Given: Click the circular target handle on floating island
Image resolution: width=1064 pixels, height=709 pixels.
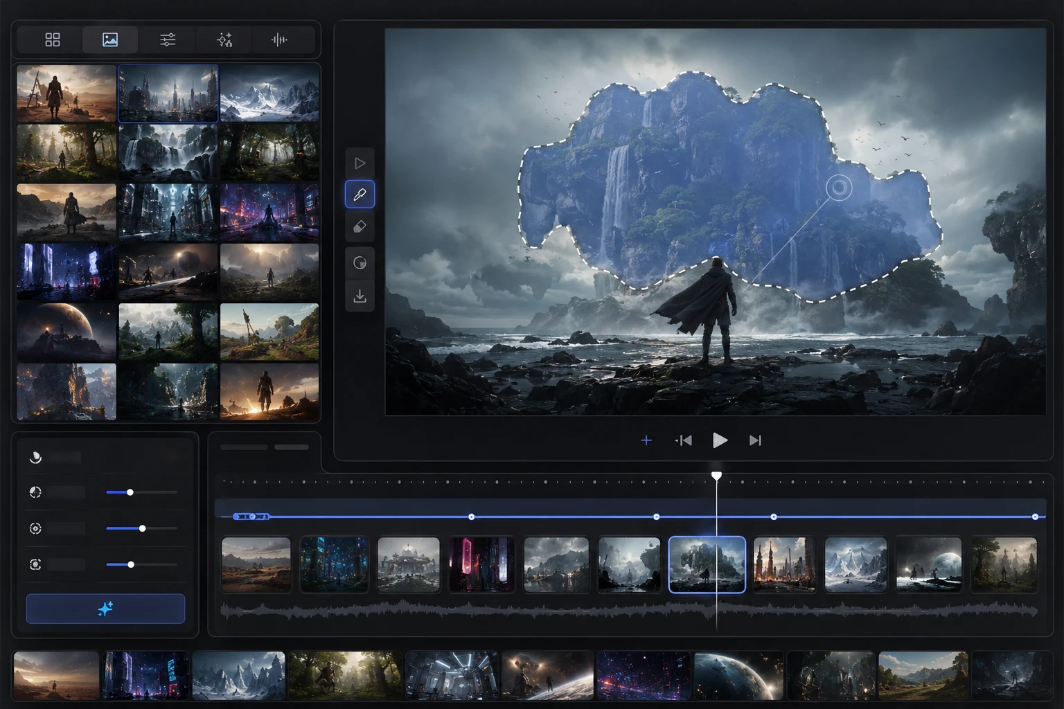Looking at the screenshot, I should pos(839,188).
